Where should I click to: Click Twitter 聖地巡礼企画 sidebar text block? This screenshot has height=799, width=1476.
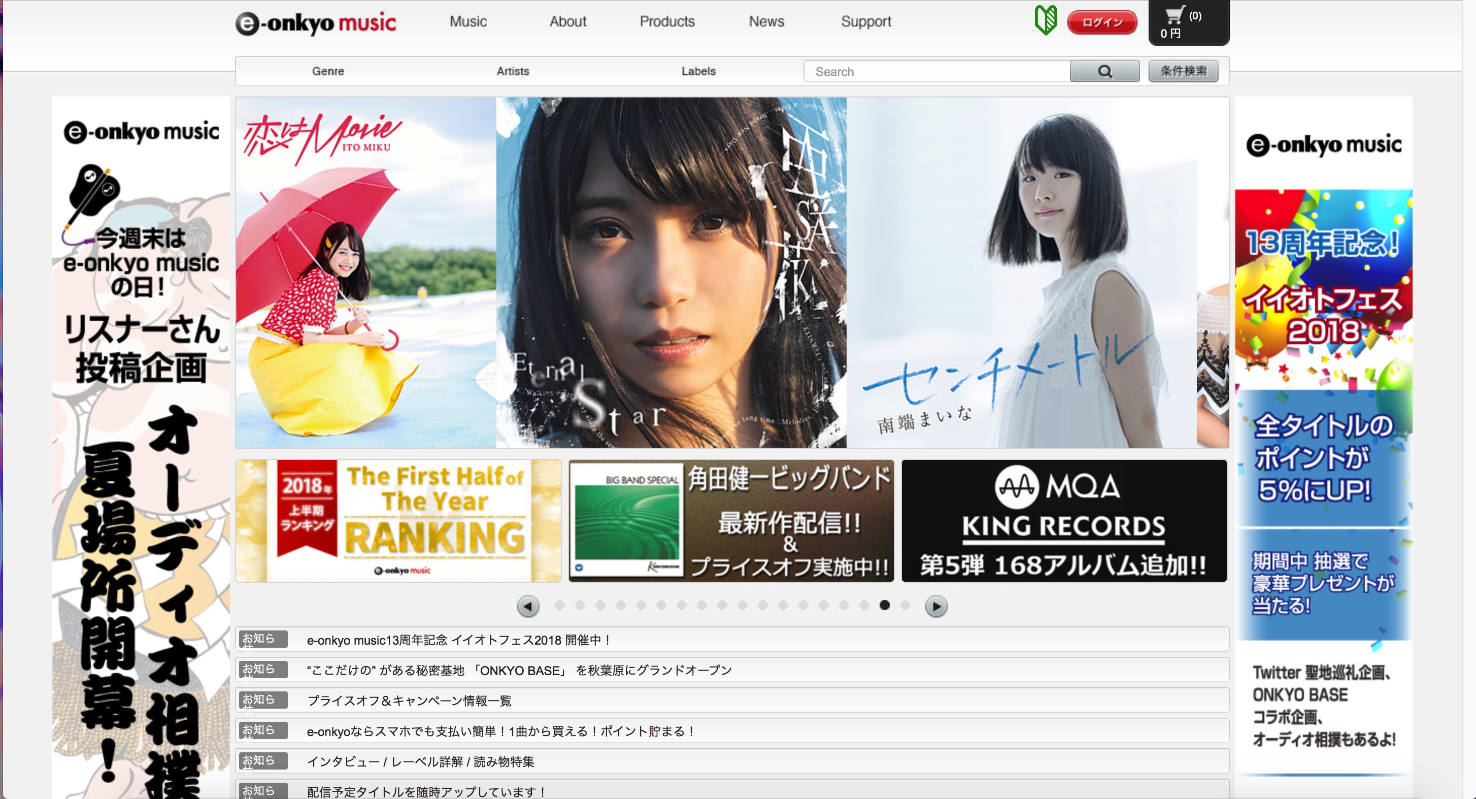tap(1324, 706)
